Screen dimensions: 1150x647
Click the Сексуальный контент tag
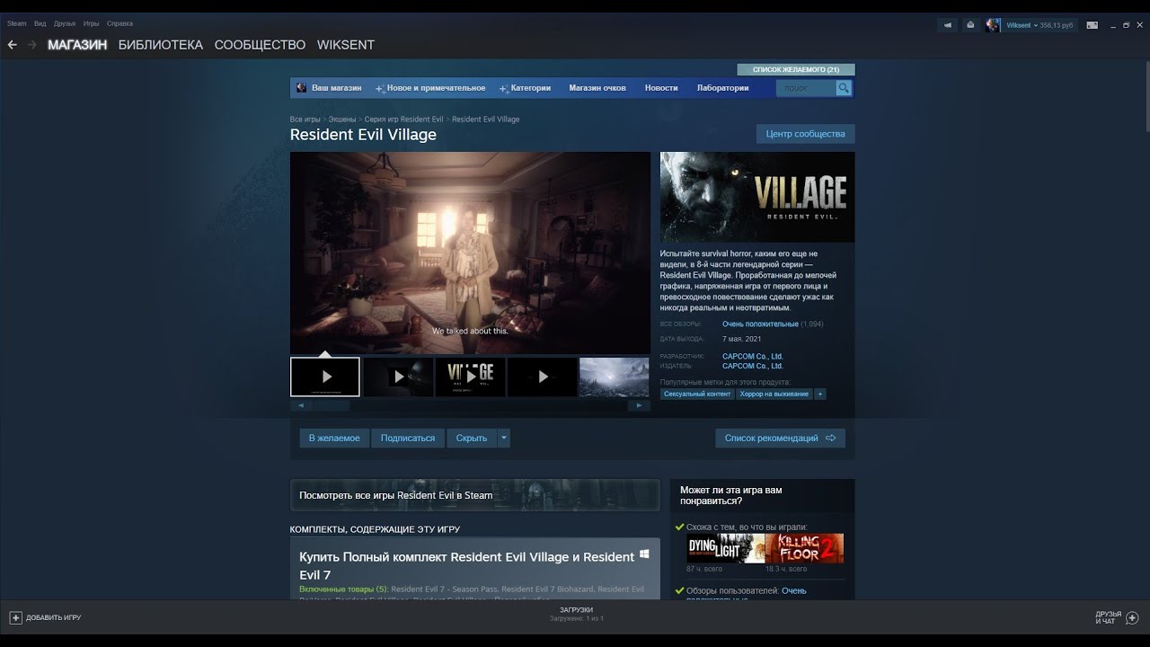697,394
